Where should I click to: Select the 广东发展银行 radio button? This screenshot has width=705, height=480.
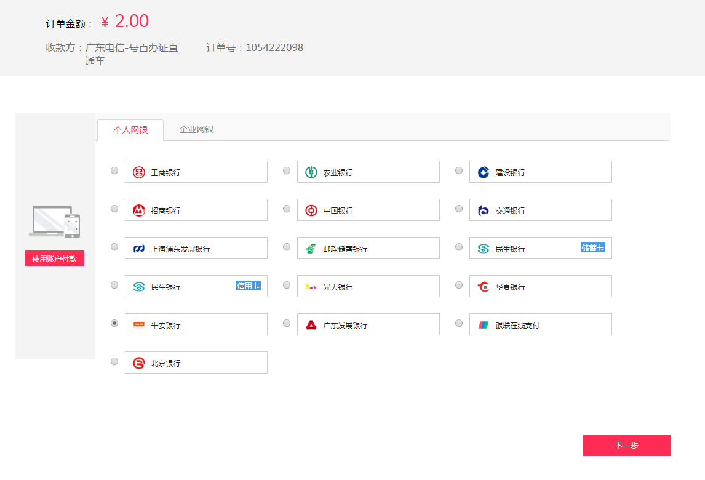[287, 323]
